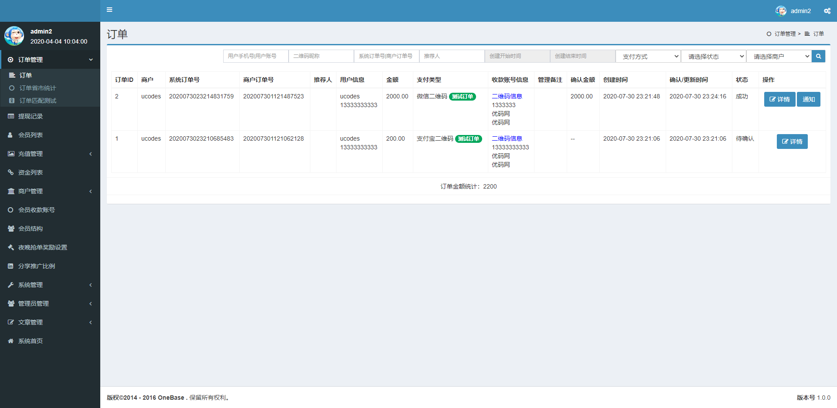Click the 推荐人 search input field
The width and height of the screenshot is (837, 408).
pos(452,56)
